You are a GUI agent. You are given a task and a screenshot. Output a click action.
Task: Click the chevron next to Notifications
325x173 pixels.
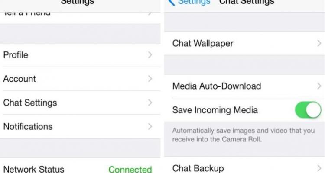click(150, 126)
